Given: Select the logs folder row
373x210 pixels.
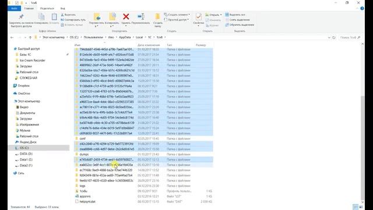Looking at the screenshot, I should click(x=143, y=185).
